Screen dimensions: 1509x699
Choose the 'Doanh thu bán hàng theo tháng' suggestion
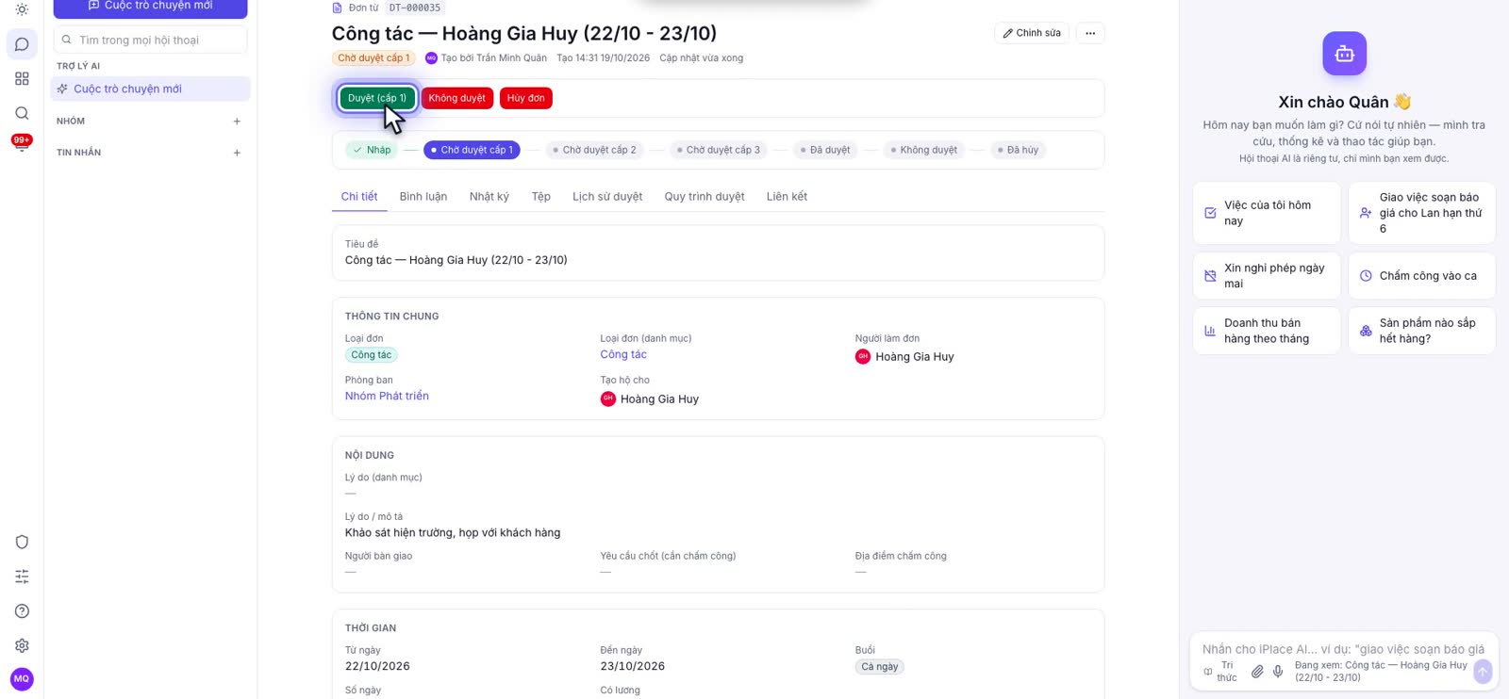click(1267, 331)
